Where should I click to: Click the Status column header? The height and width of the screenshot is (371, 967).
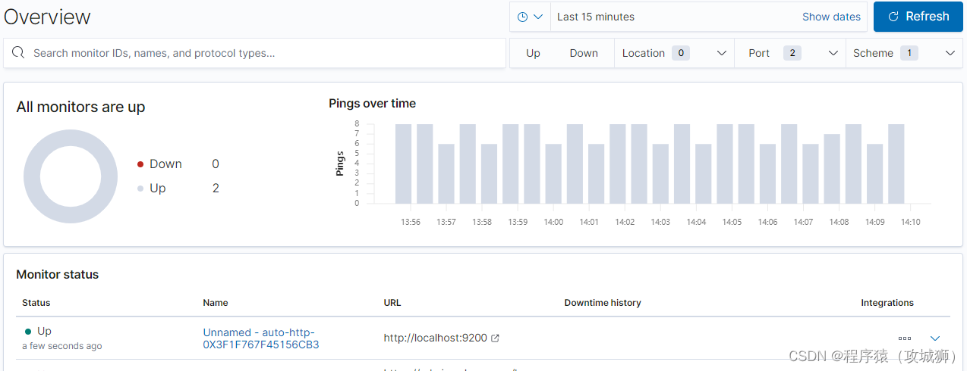click(36, 303)
